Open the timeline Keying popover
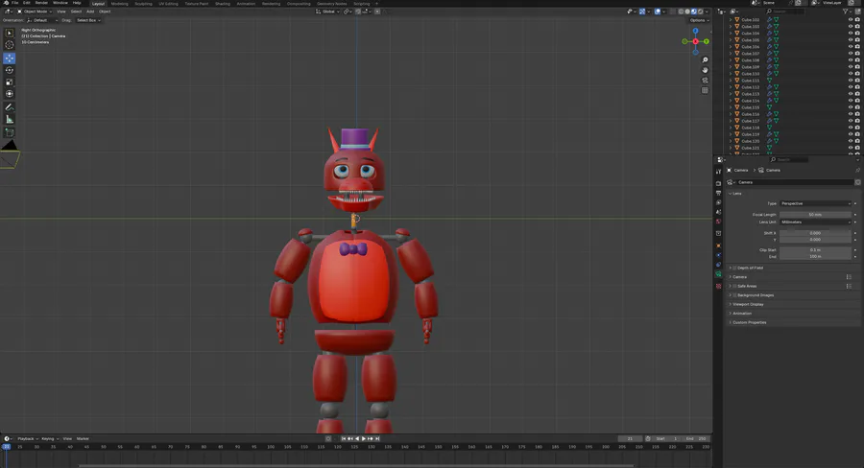Screen dimensions: 864x468 click(x=50, y=439)
